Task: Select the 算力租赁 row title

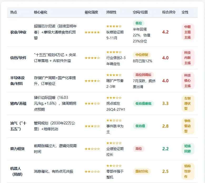Action: click(17, 149)
